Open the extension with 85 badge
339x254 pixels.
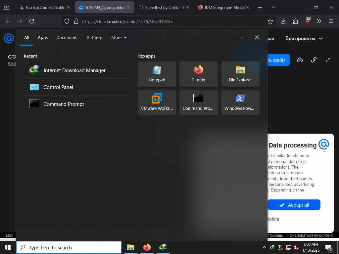[307, 21]
